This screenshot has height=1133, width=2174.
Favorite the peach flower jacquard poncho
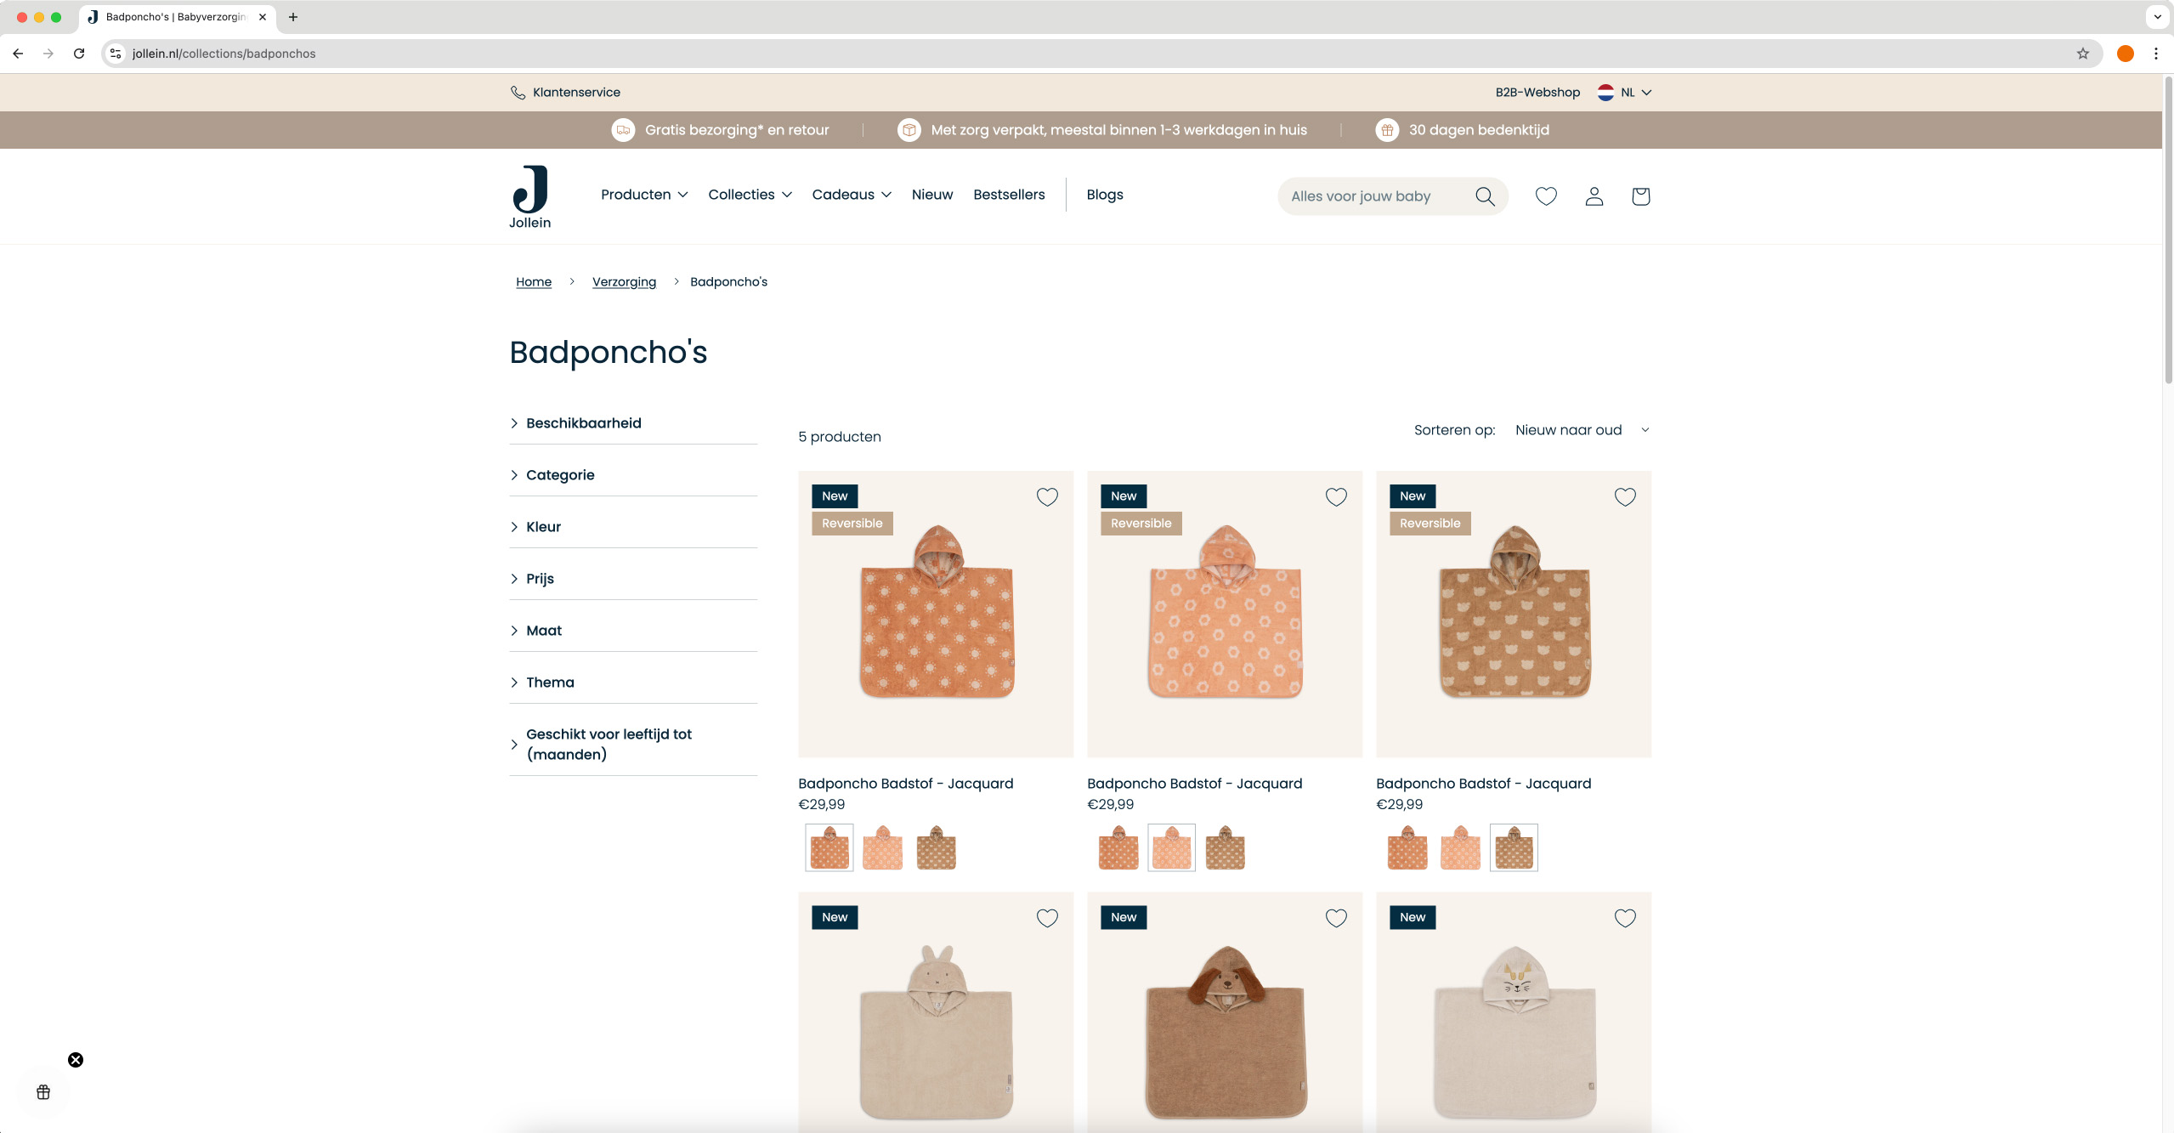(1336, 497)
